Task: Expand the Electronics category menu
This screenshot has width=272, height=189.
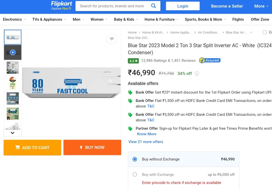Action: pos(14,19)
